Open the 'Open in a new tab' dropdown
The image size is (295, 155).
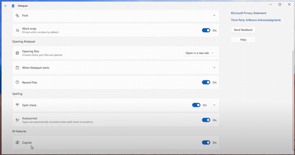(x=200, y=53)
